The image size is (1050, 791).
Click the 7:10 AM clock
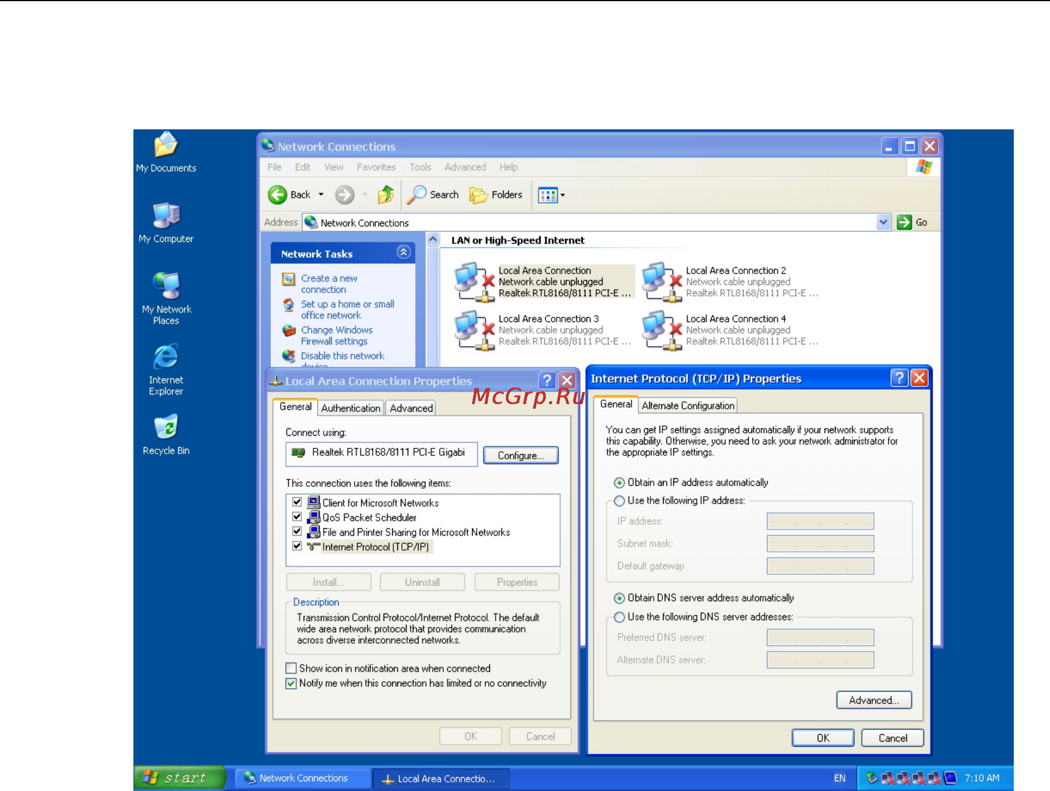click(982, 778)
